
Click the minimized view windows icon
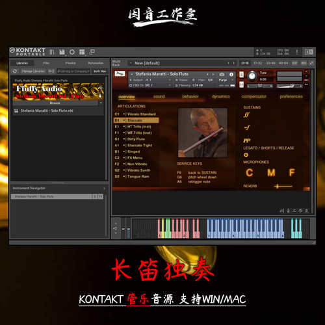[92, 52]
